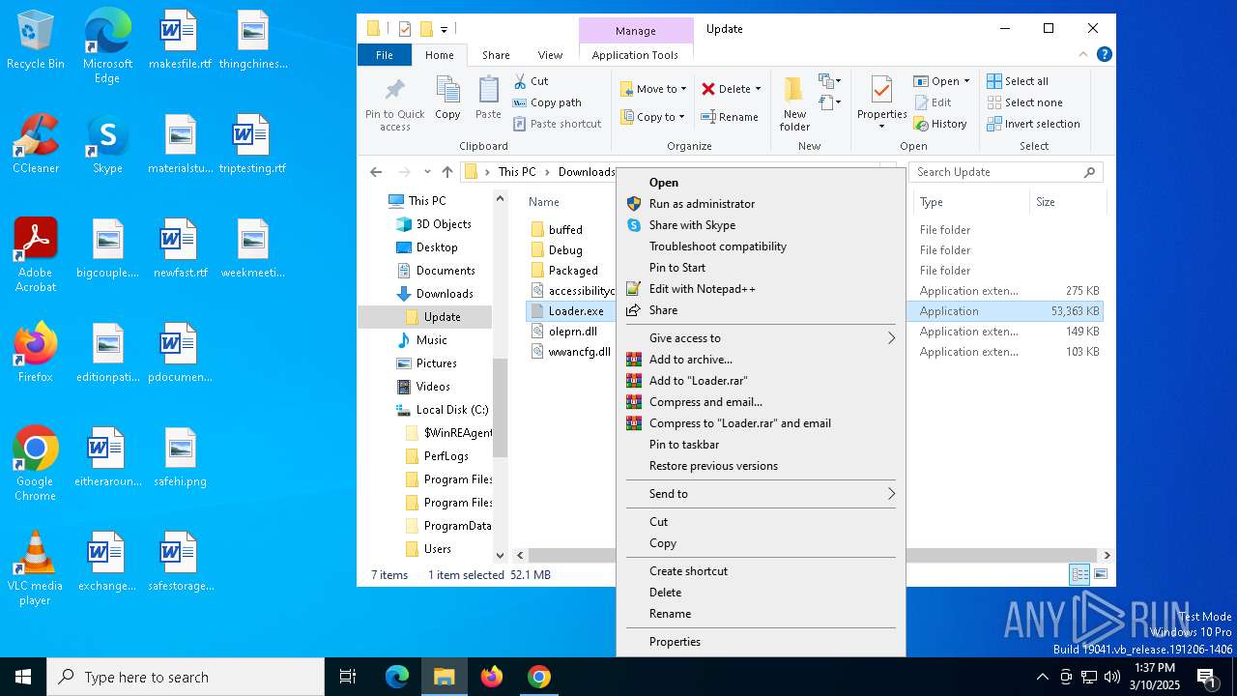Open Local Disk (C:) in navigation tree

tap(451, 410)
